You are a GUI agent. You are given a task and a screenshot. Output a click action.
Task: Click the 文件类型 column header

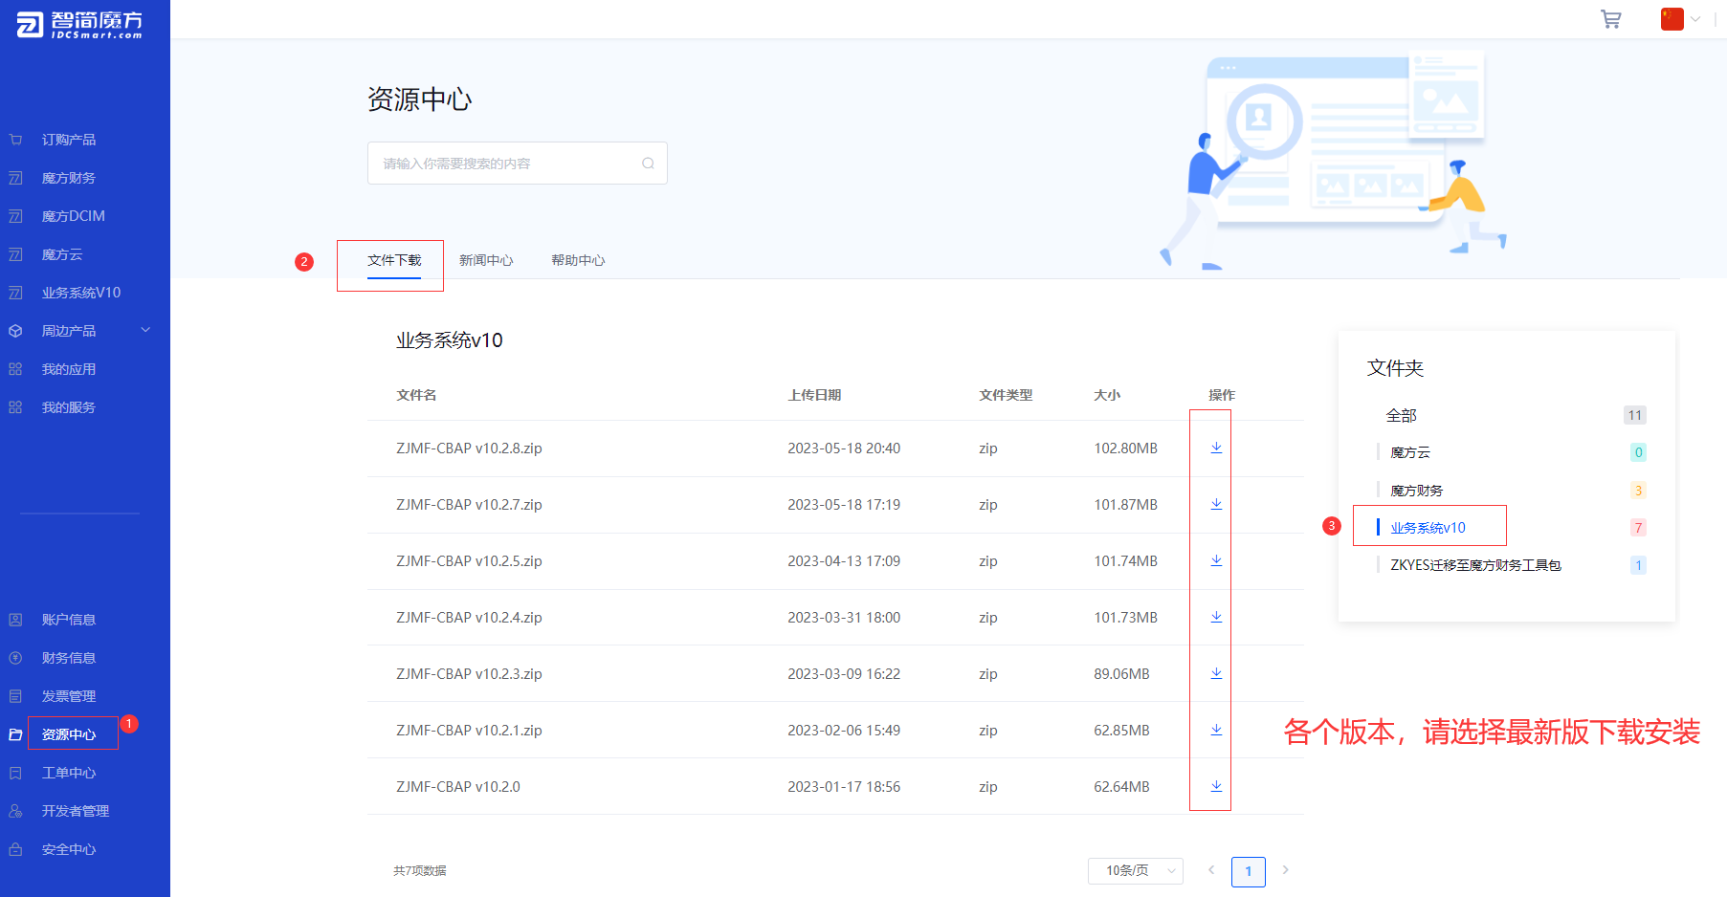tap(1006, 395)
